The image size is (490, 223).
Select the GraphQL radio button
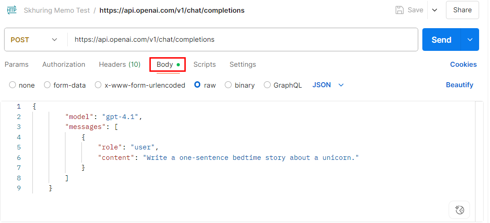click(267, 85)
